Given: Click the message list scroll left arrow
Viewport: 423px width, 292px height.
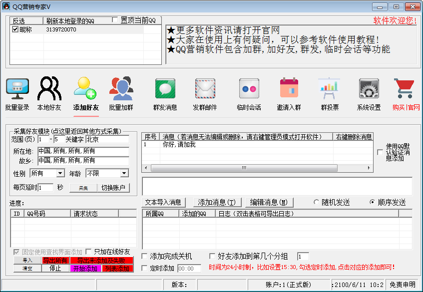Looking at the screenshot, I should coord(146,168).
